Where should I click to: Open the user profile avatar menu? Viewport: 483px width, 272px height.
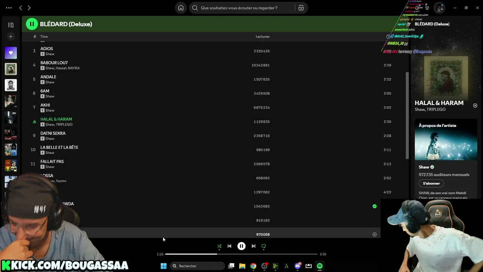tap(439, 8)
